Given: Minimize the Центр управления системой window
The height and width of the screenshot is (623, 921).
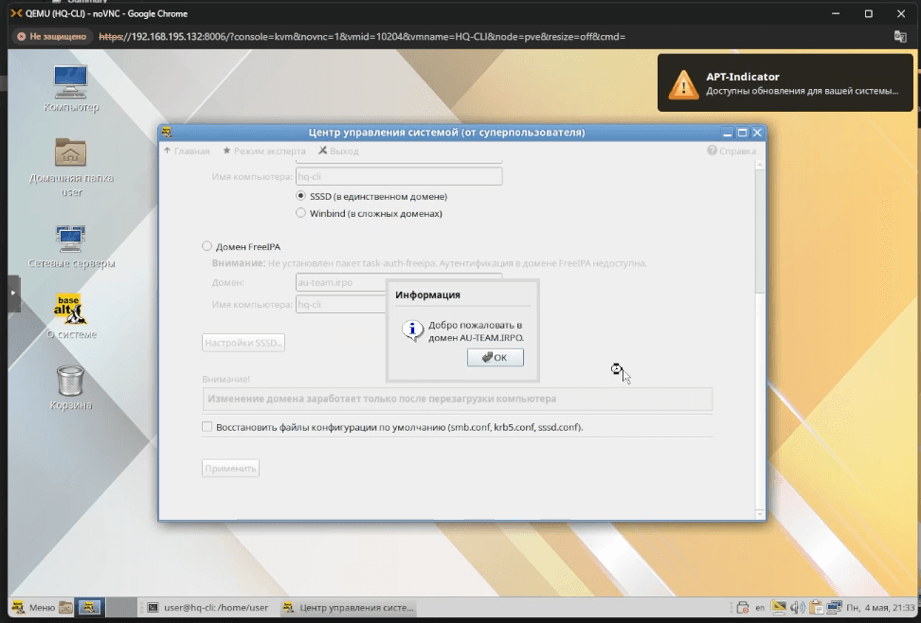Looking at the screenshot, I should [727, 133].
